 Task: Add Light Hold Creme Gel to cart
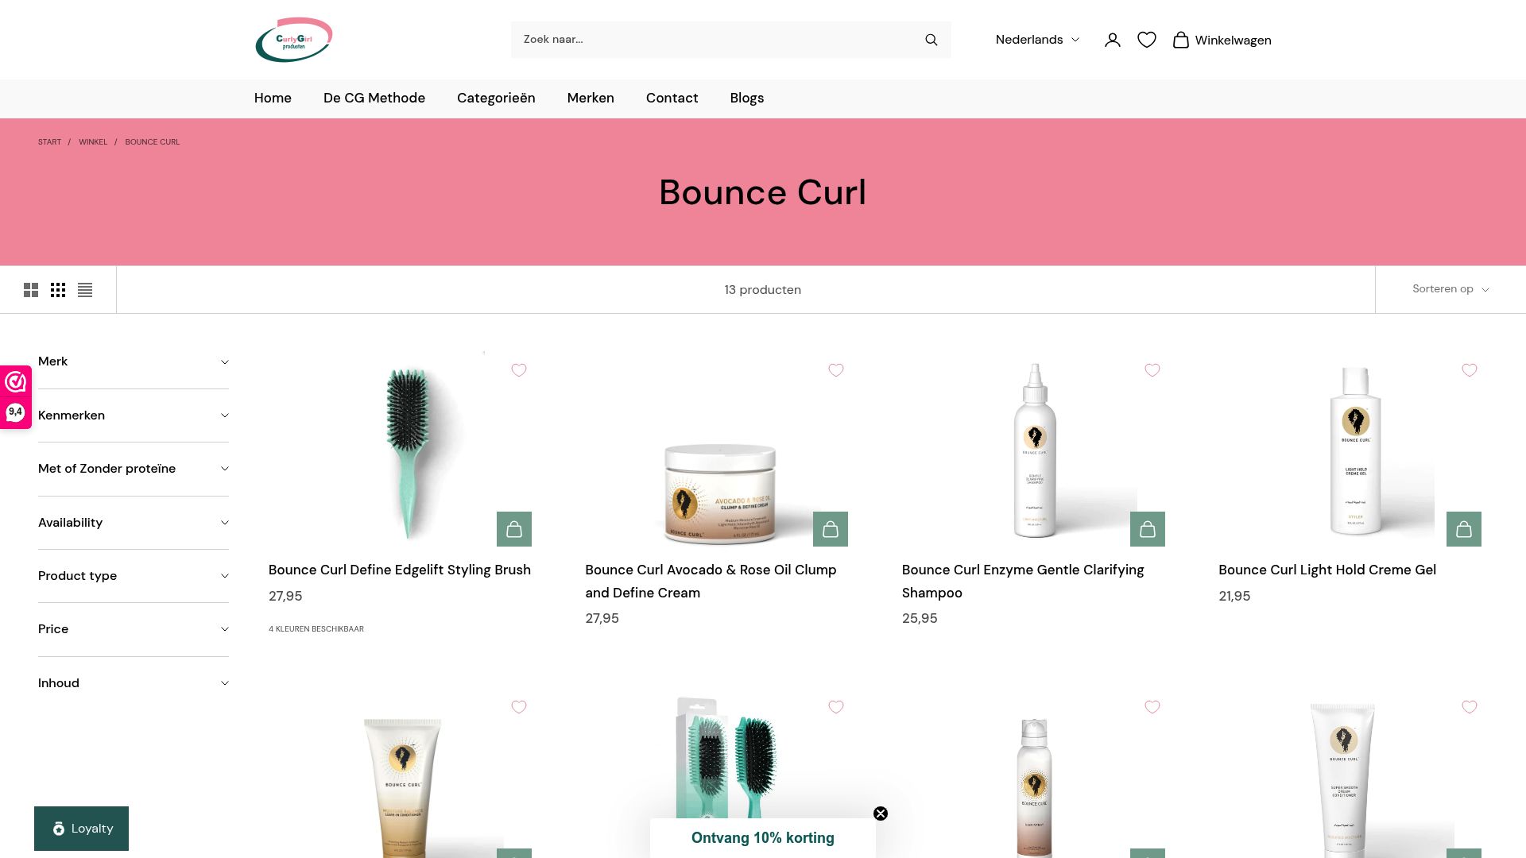1464,529
